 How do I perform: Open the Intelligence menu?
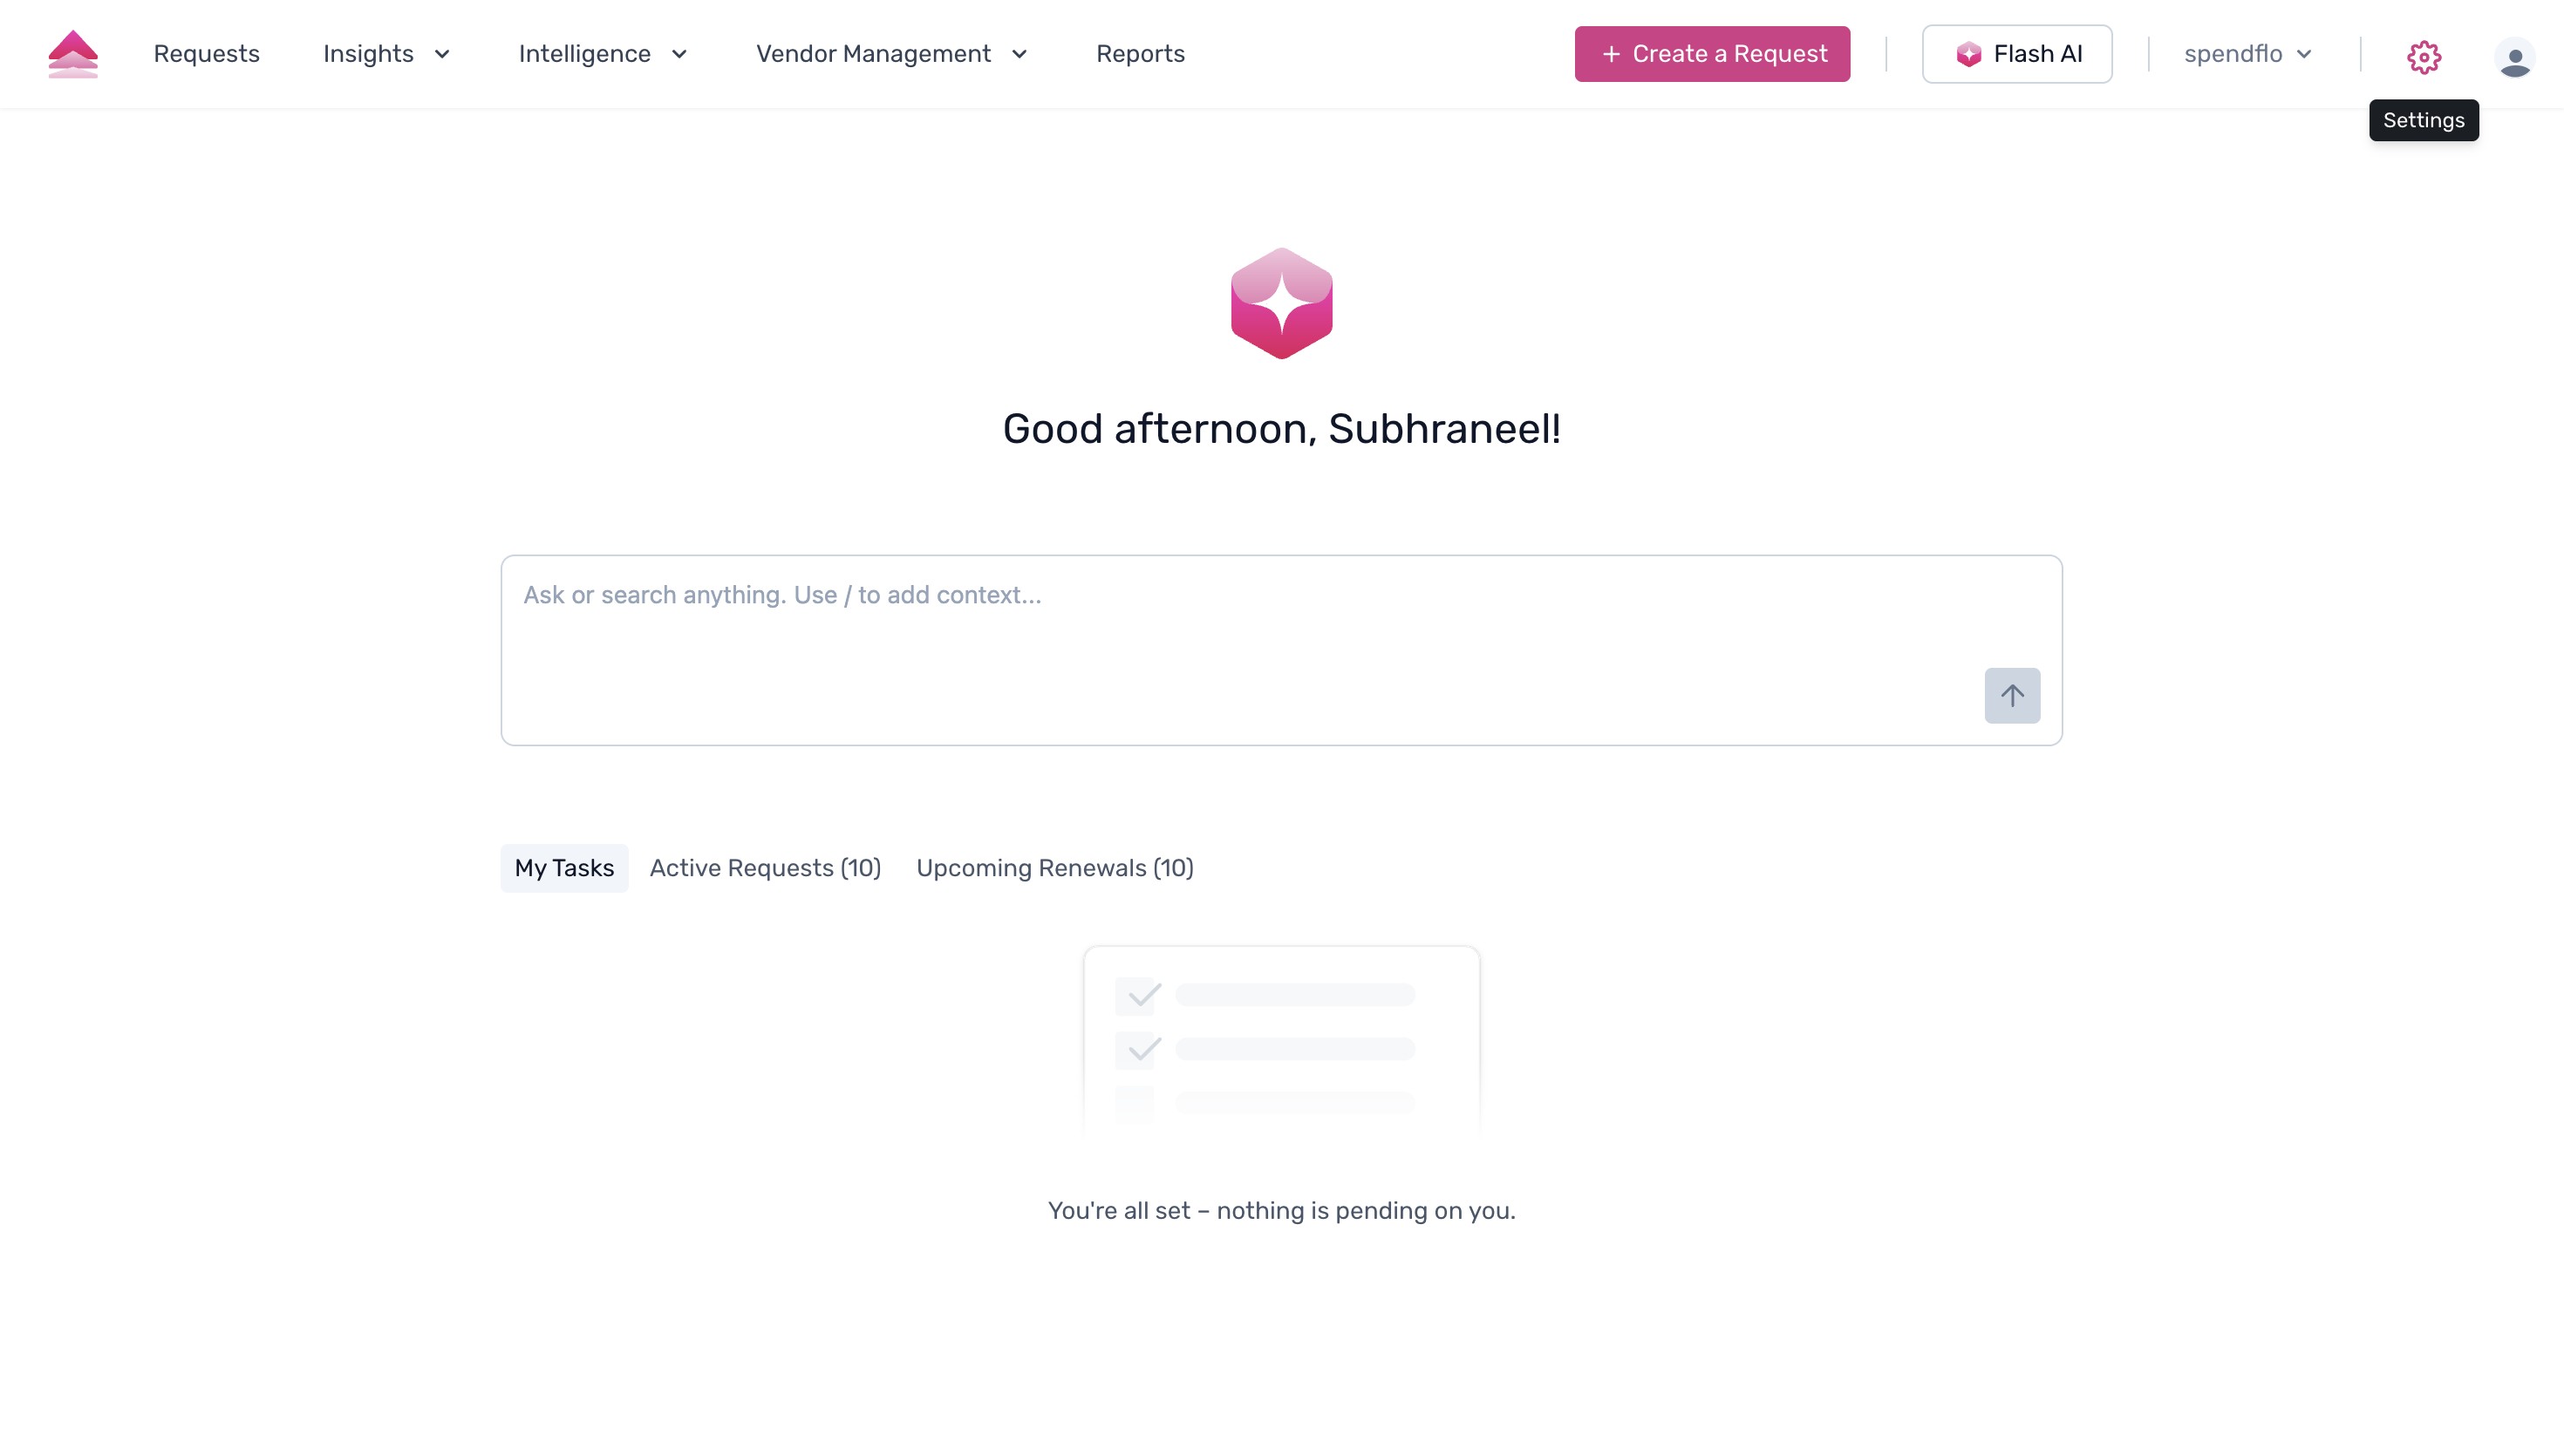[603, 54]
